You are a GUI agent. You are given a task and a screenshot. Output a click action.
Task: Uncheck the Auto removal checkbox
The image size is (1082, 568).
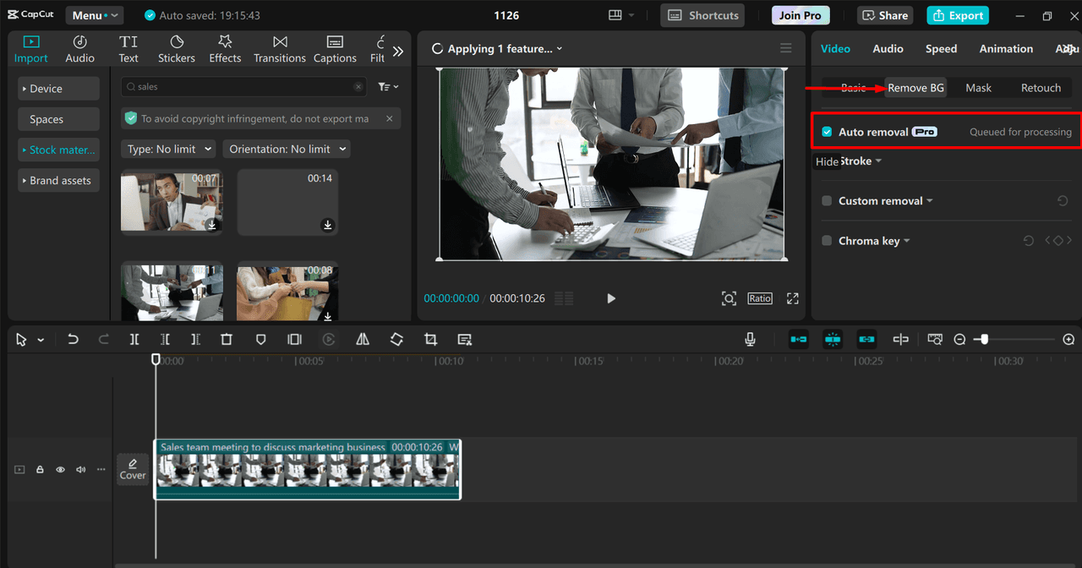point(827,132)
